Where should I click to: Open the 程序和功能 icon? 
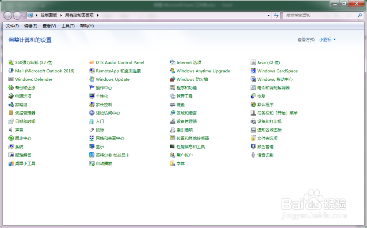point(172,88)
